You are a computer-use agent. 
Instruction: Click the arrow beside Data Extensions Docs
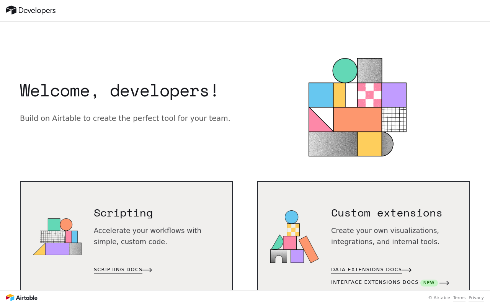click(407, 270)
